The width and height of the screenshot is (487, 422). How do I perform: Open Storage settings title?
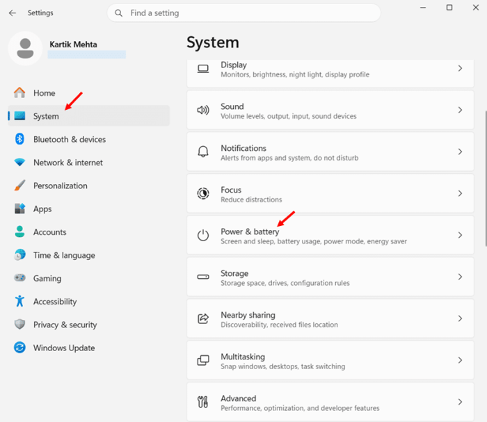coord(234,273)
